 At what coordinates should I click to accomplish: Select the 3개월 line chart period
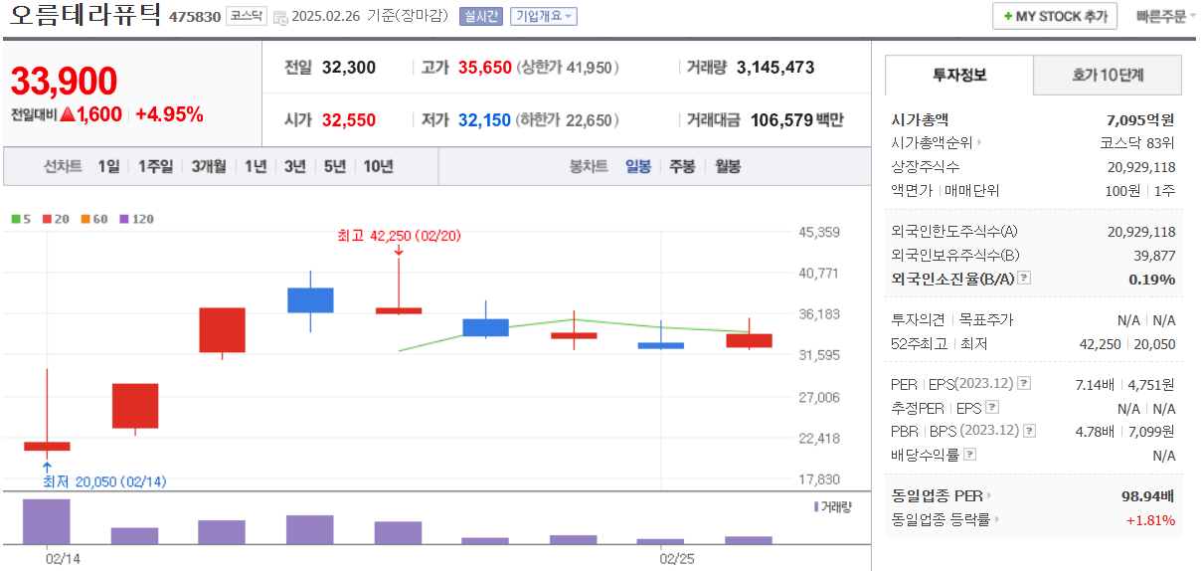tap(209, 166)
